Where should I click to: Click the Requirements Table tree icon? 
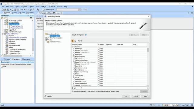[7, 45]
